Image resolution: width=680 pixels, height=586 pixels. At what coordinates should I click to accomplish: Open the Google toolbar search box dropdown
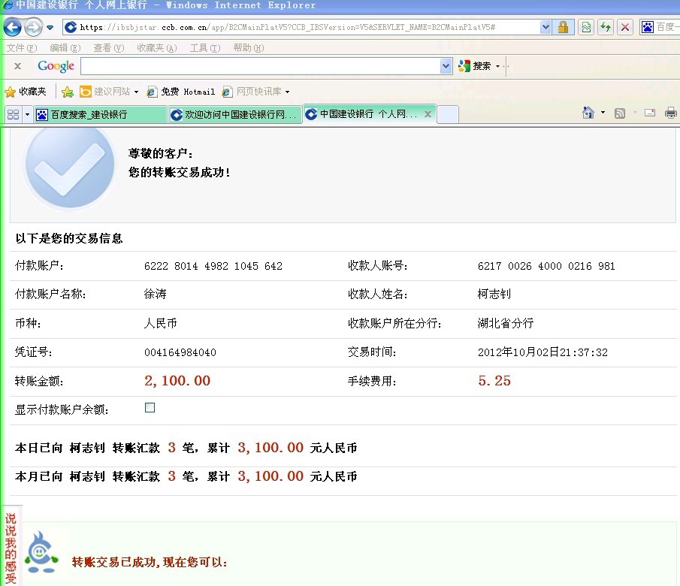[x=446, y=66]
